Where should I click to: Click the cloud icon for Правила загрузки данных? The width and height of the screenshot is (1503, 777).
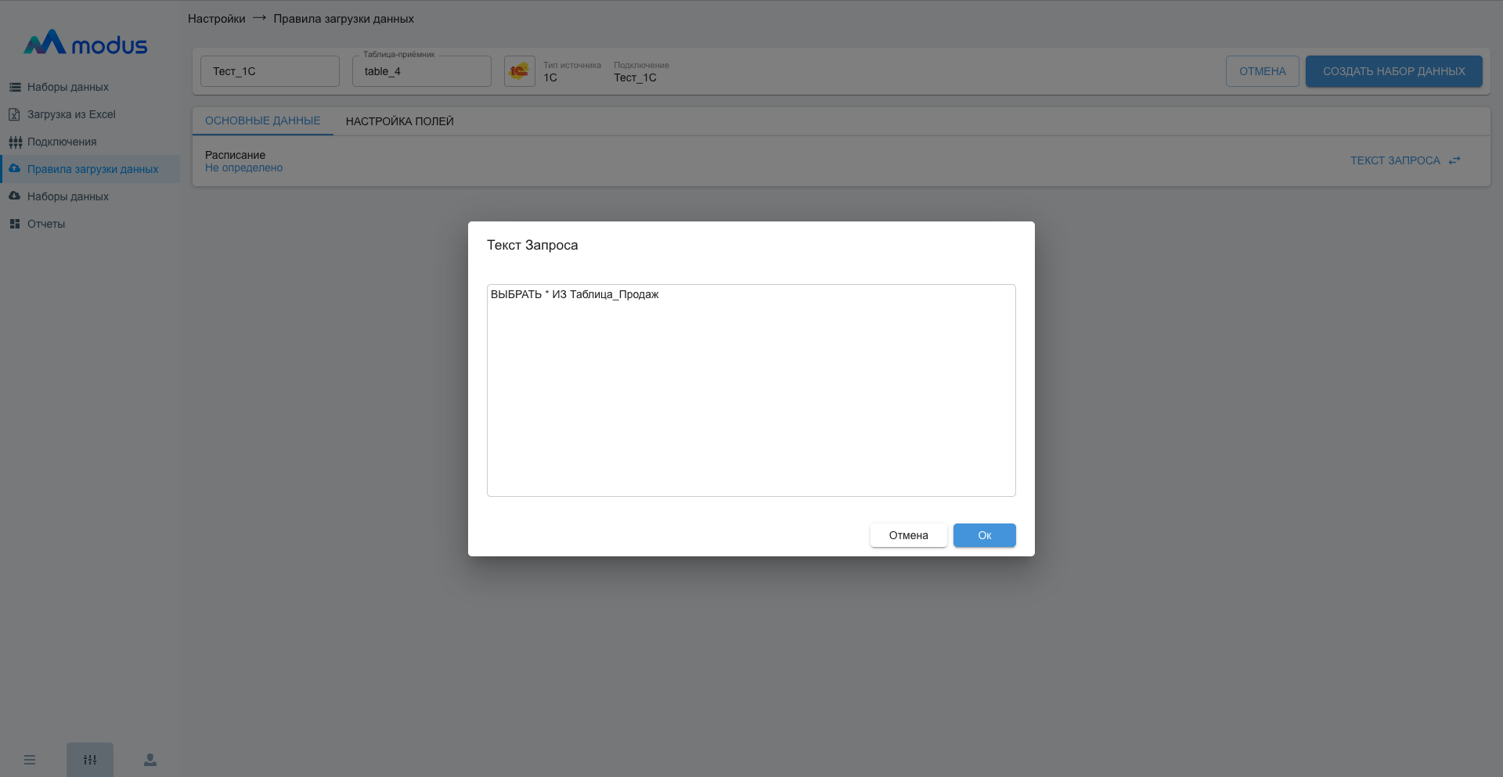point(15,169)
